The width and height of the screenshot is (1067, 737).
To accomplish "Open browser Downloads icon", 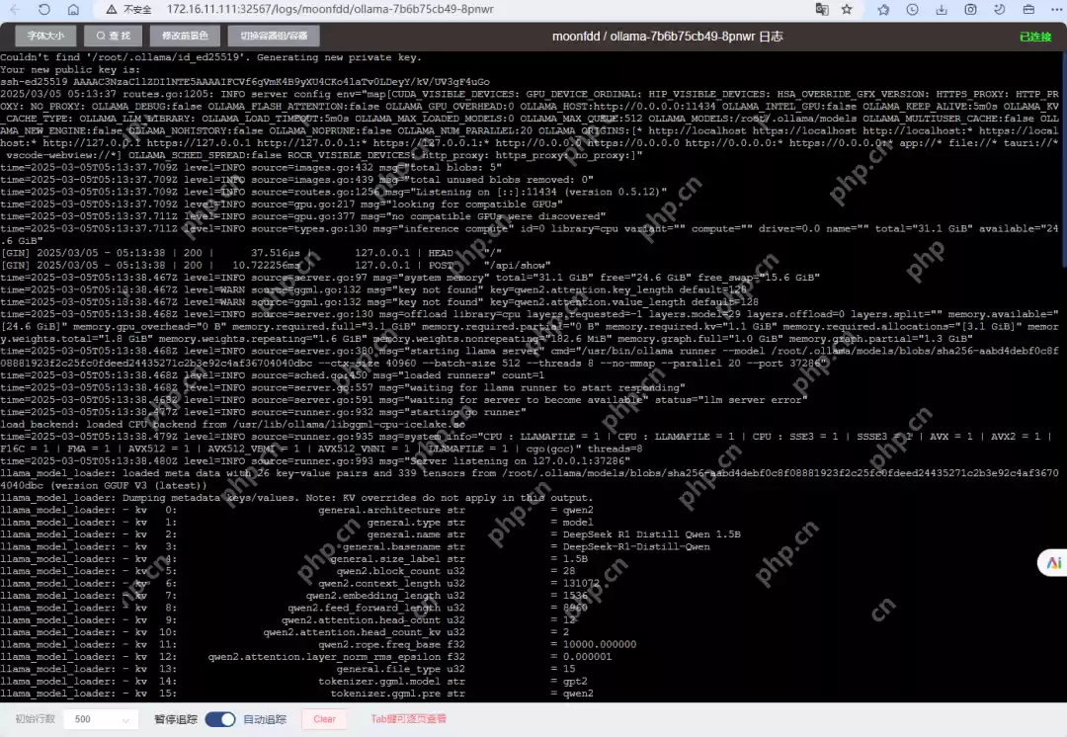I will point(942,10).
